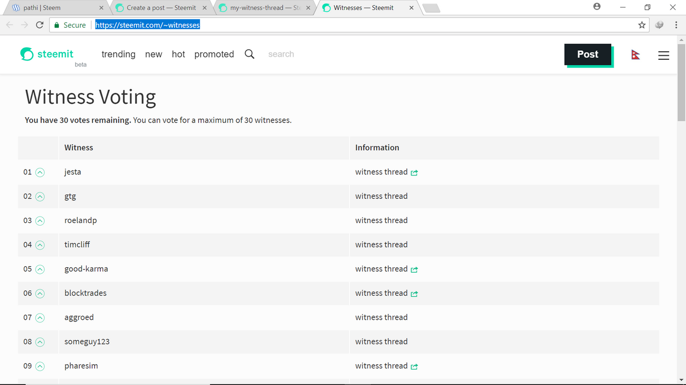Upvote witness timcliff
The width and height of the screenshot is (686, 385).
40,245
